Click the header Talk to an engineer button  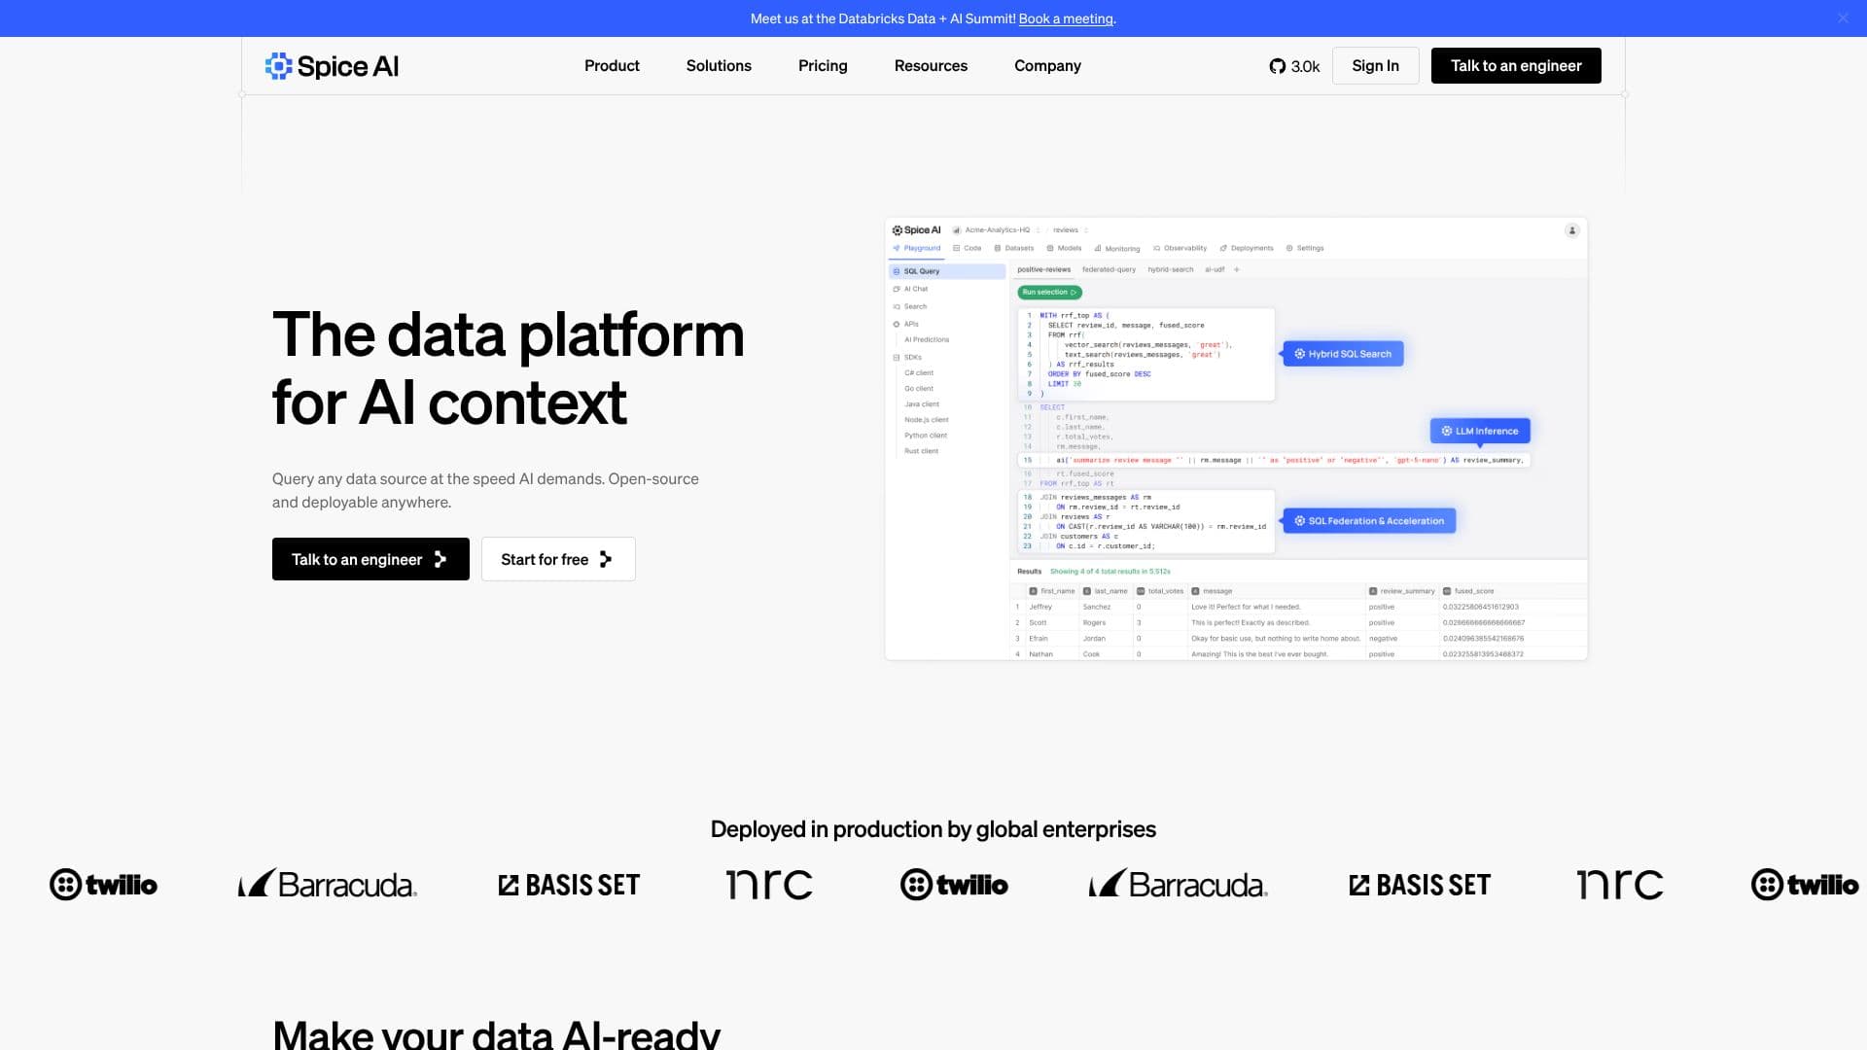(1516, 66)
